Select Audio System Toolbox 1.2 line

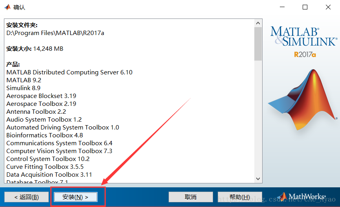pos(44,120)
